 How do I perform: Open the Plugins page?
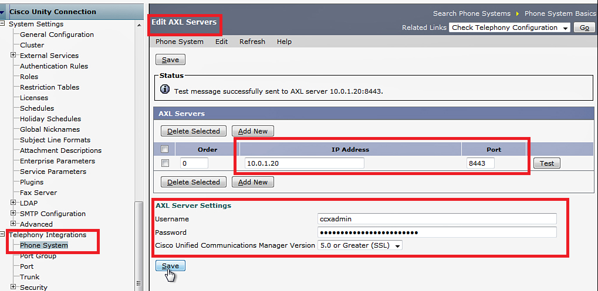(32, 182)
